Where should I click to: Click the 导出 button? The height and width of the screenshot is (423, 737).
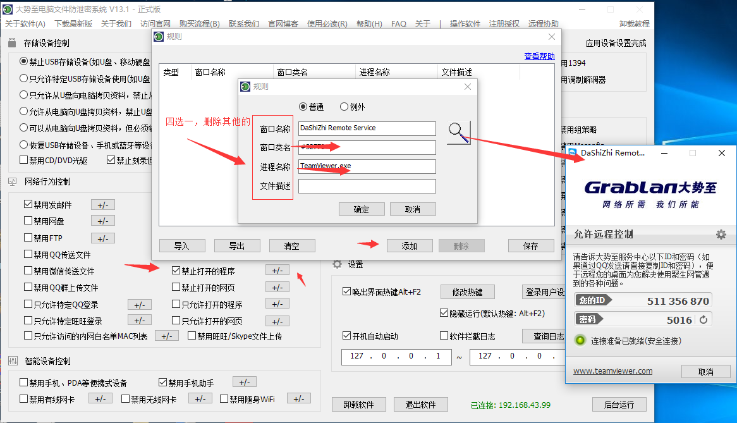[x=237, y=246]
